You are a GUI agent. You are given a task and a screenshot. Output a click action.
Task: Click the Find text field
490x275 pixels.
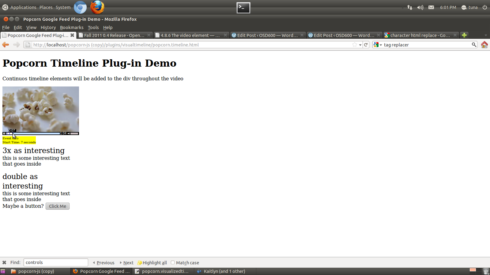56,262
